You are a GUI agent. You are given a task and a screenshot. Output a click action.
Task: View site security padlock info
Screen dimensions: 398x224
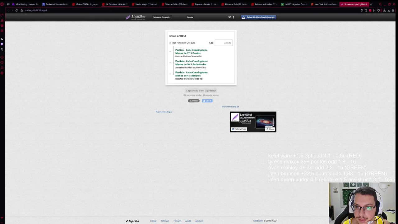22,10
